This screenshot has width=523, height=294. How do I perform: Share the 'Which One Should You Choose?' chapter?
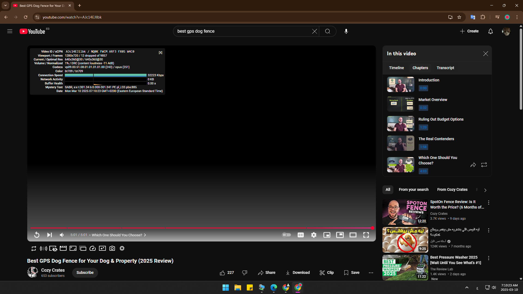(x=473, y=165)
